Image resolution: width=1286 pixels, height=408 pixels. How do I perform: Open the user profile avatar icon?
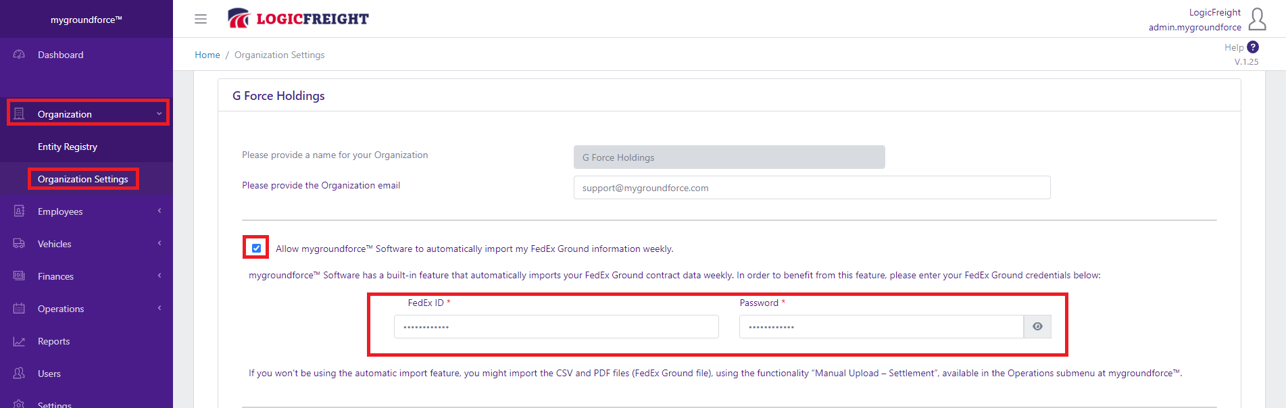pyautogui.click(x=1257, y=19)
